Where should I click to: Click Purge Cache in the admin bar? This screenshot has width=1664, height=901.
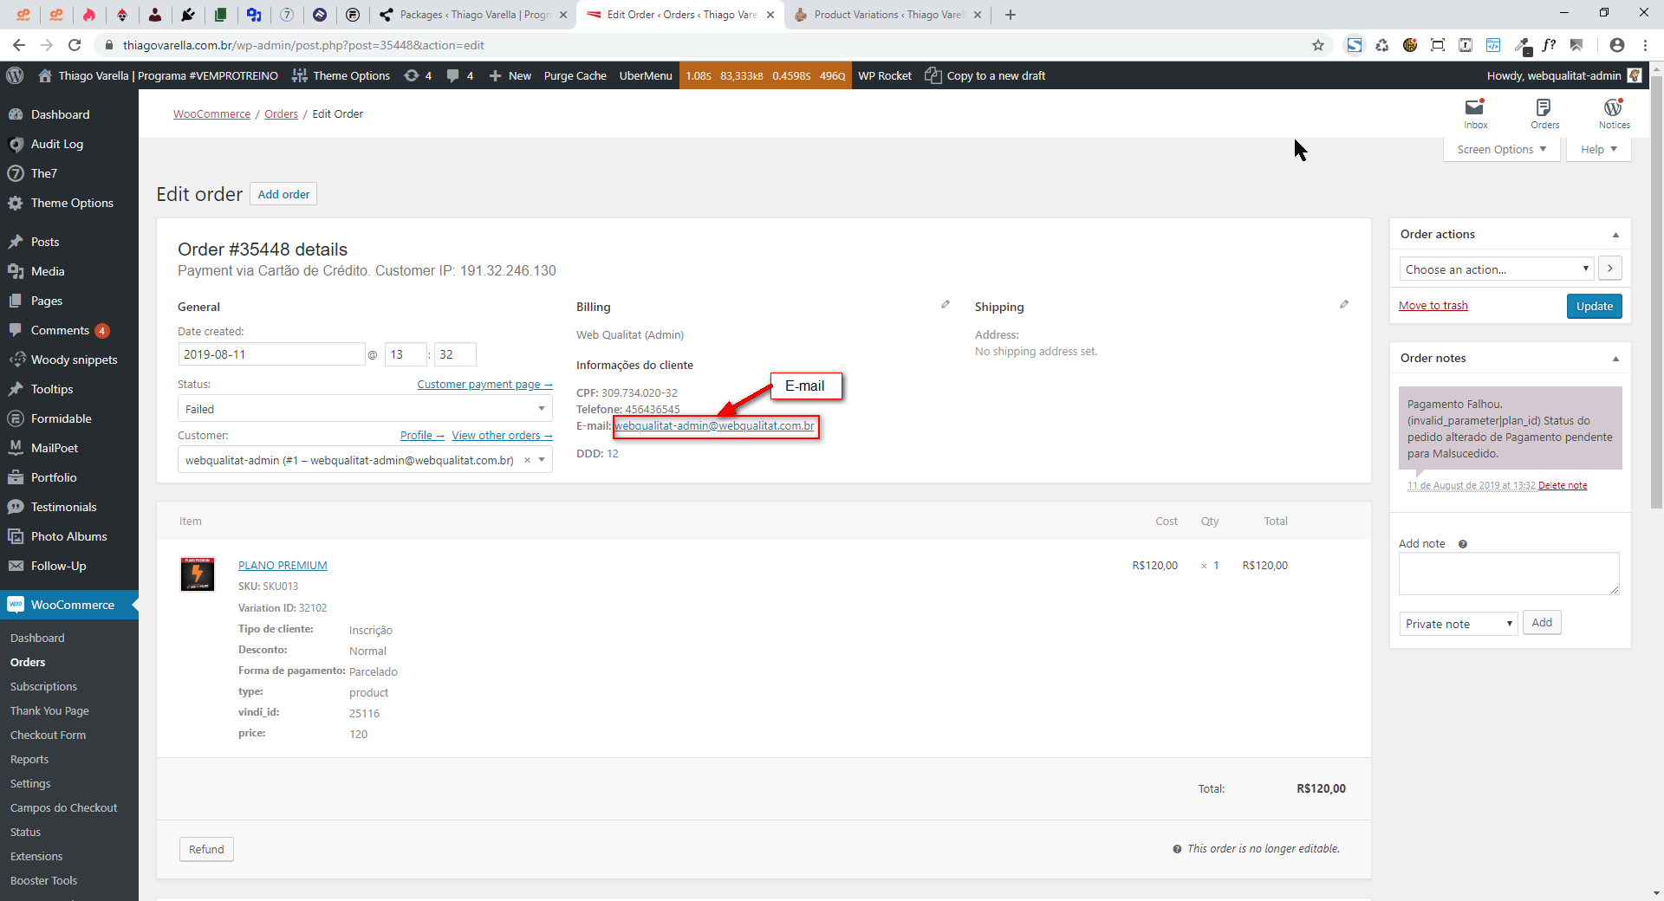(x=575, y=75)
